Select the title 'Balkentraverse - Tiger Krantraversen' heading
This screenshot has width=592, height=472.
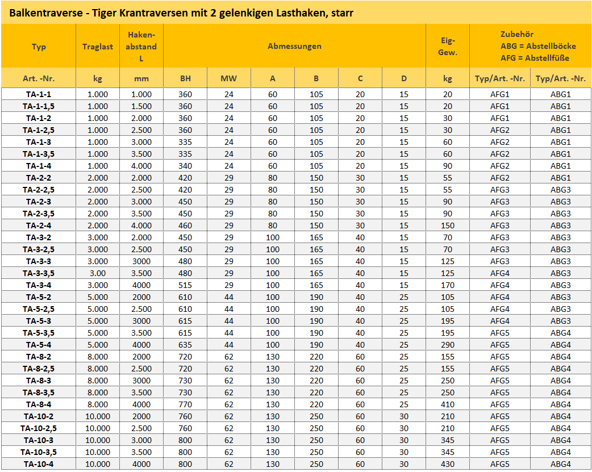tap(181, 13)
